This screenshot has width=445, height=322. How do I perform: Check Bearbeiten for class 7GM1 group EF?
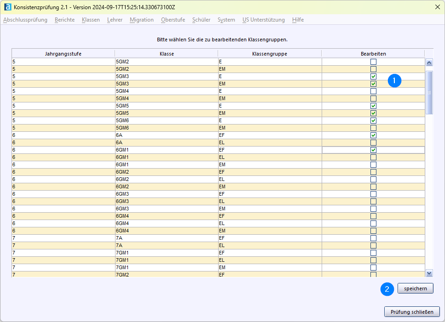pos(374,253)
